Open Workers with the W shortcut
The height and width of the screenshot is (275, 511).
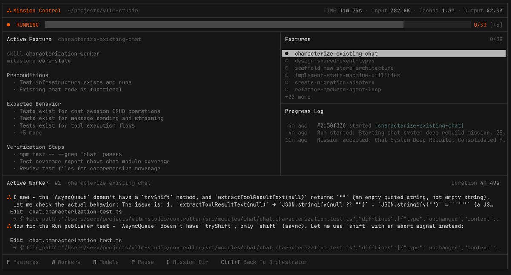66,262
